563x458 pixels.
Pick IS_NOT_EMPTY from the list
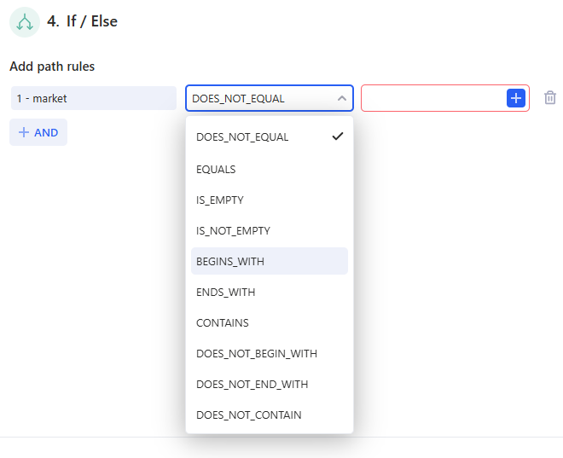233,230
